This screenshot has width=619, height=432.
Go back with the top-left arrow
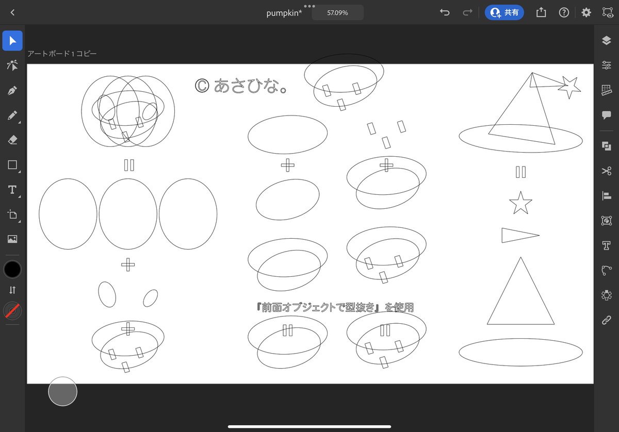coord(12,12)
